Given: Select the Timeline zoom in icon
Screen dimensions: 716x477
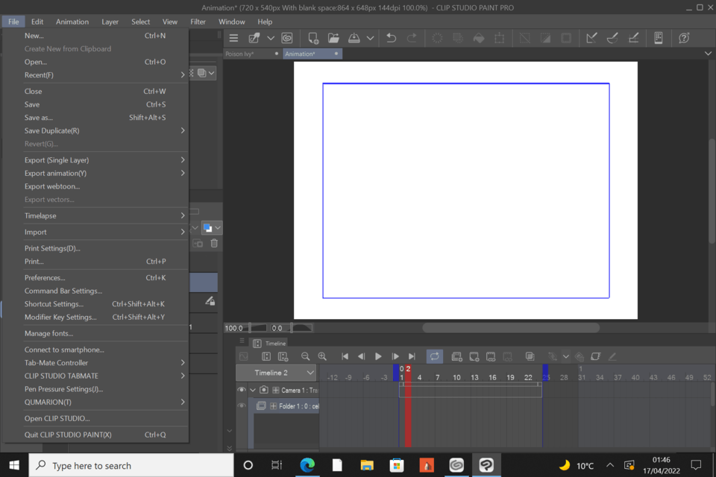Looking at the screenshot, I should (321, 356).
